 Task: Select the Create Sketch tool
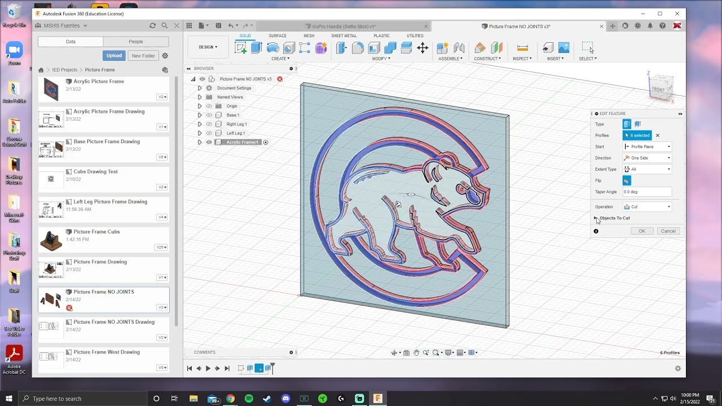click(x=240, y=48)
